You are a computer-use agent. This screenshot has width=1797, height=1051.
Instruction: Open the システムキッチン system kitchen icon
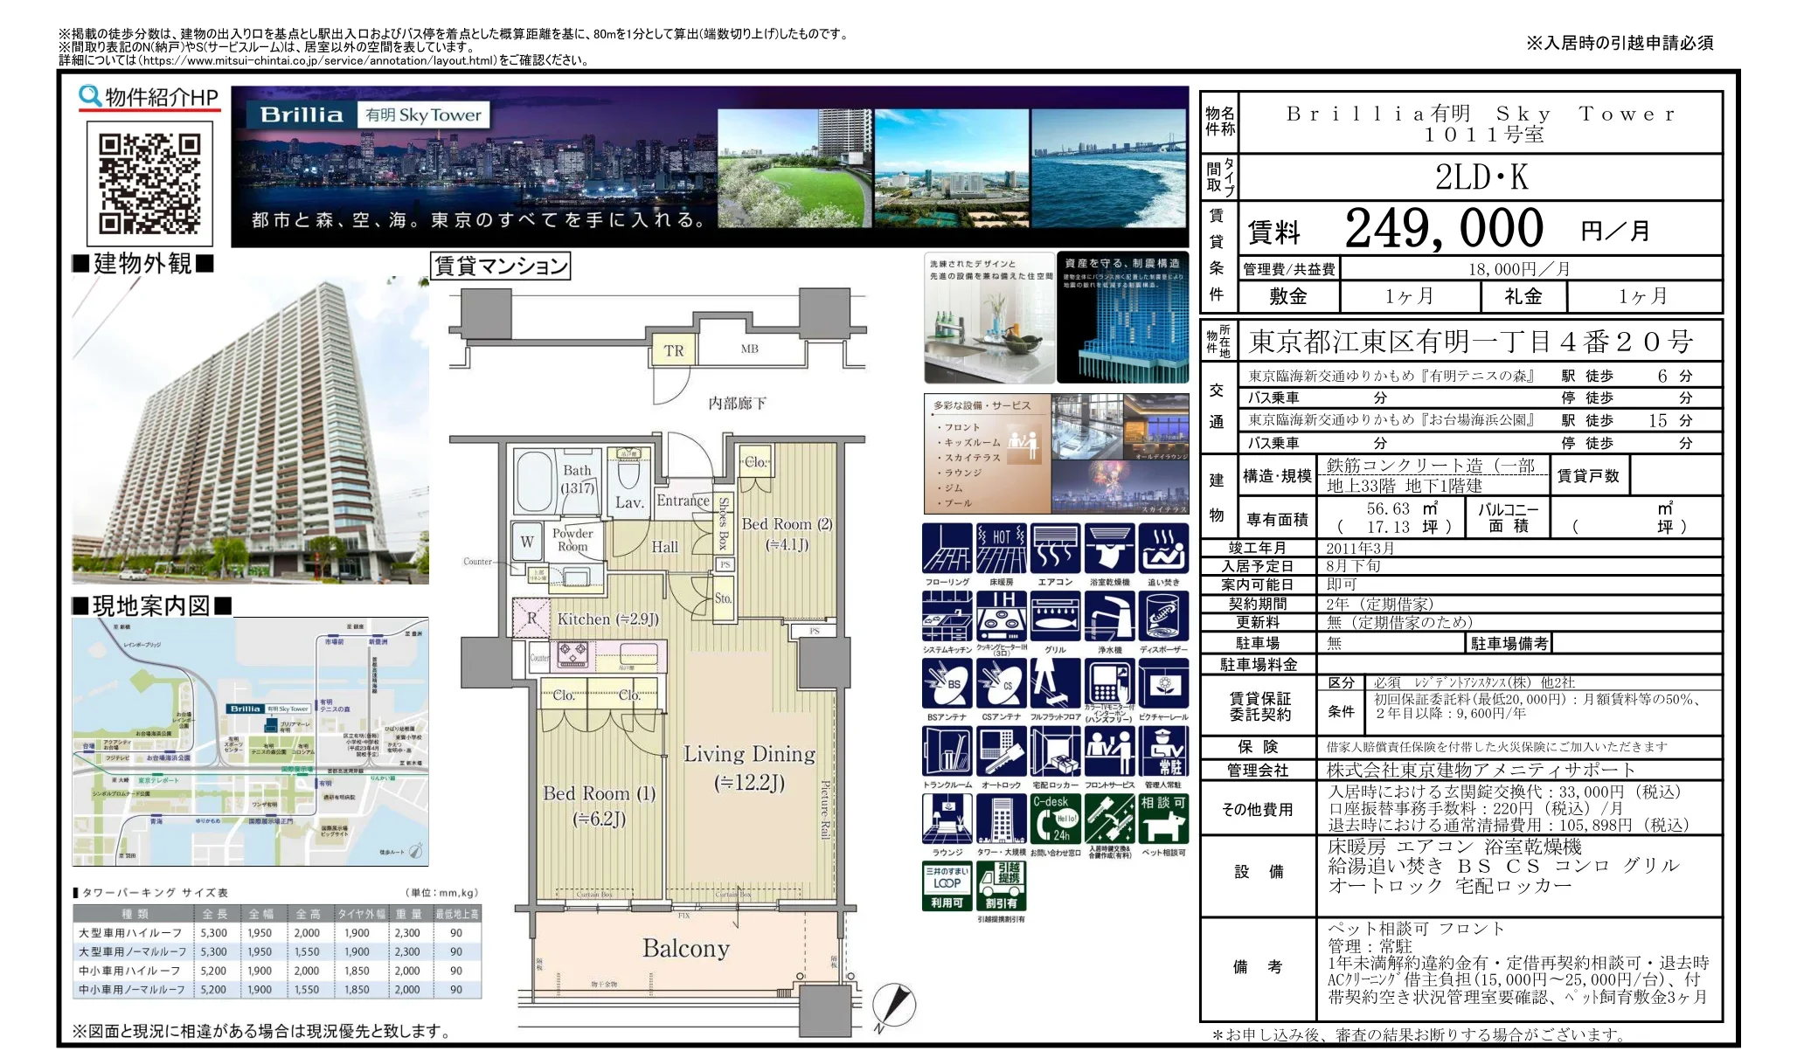[x=947, y=617]
